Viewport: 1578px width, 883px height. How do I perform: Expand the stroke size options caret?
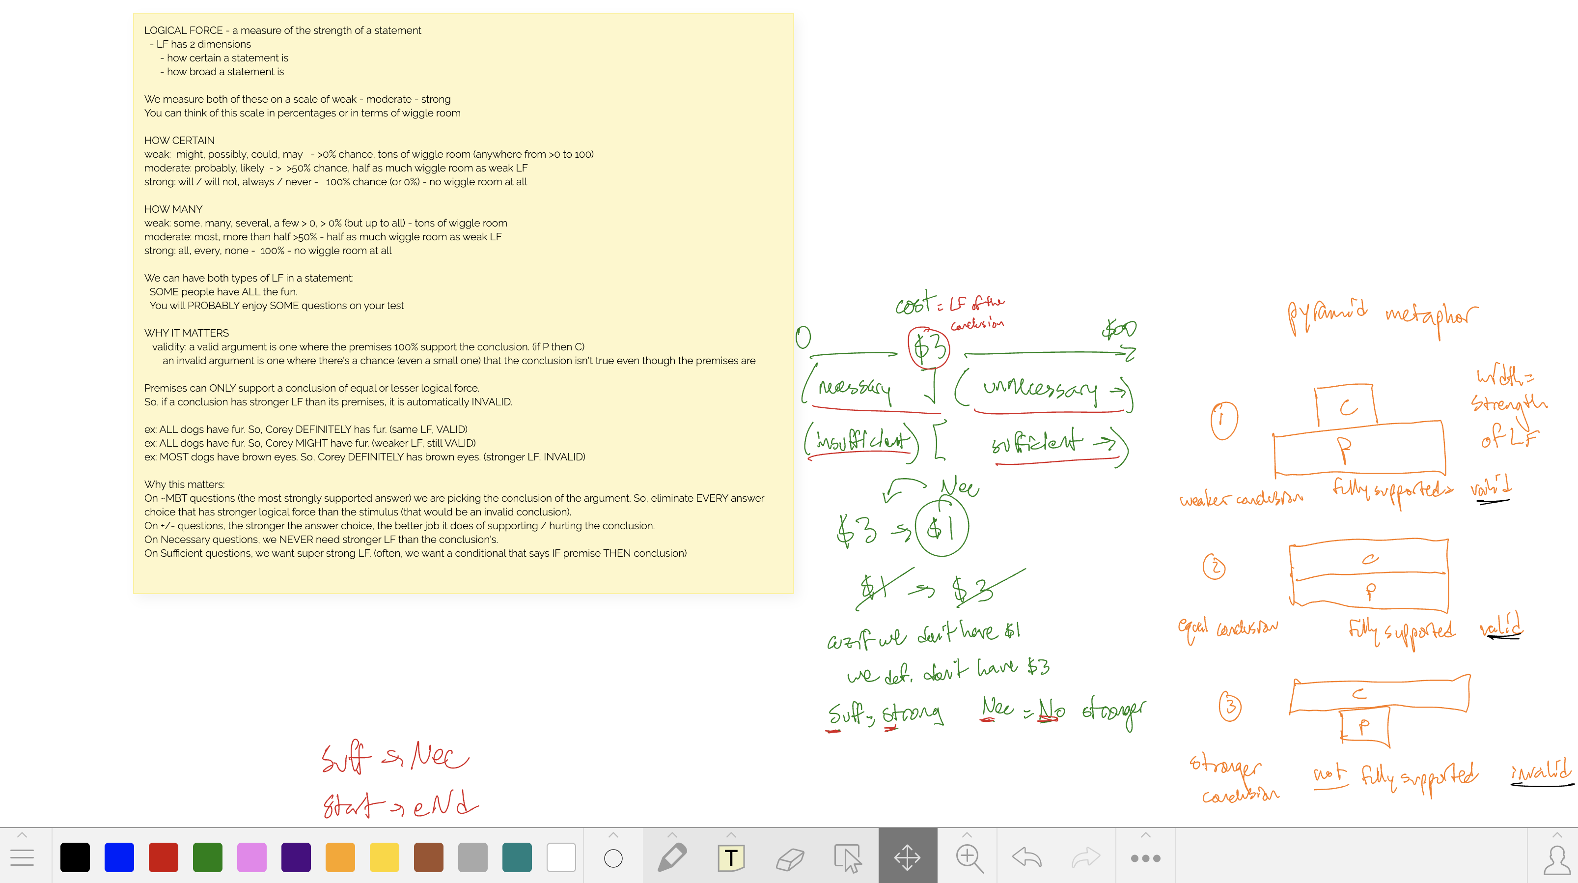pyautogui.click(x=613, y=835)
